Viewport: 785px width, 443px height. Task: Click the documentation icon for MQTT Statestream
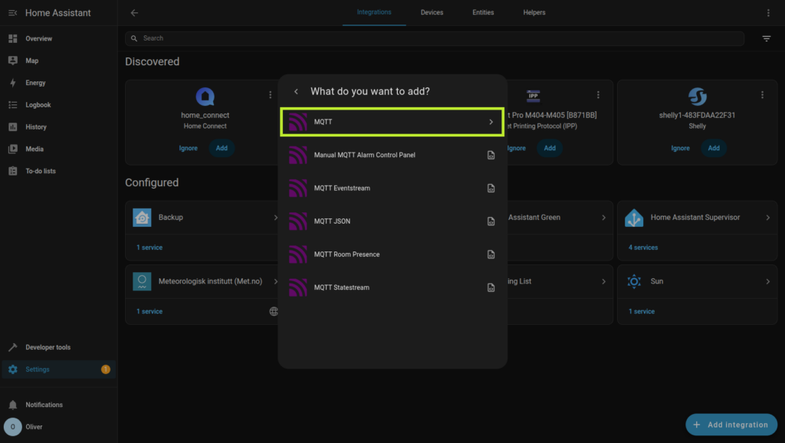tap(491, 288)
